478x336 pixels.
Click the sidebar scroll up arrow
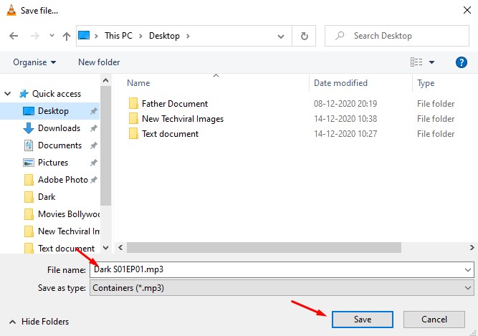point(106,81)
